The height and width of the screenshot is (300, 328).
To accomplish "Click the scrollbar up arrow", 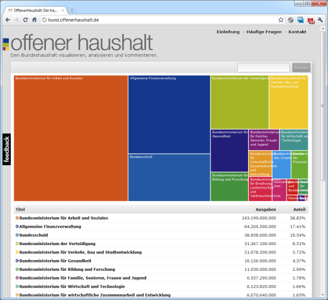I will (323, 28).
